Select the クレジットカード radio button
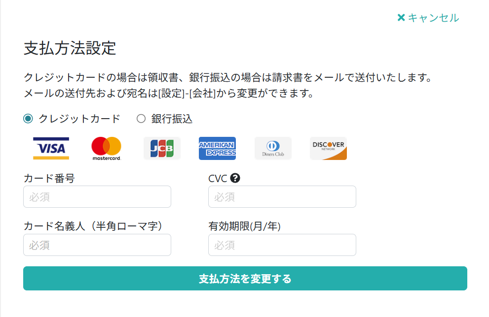Image resolution: width=489 pixels, height=317 pixels. coord(28,119)
